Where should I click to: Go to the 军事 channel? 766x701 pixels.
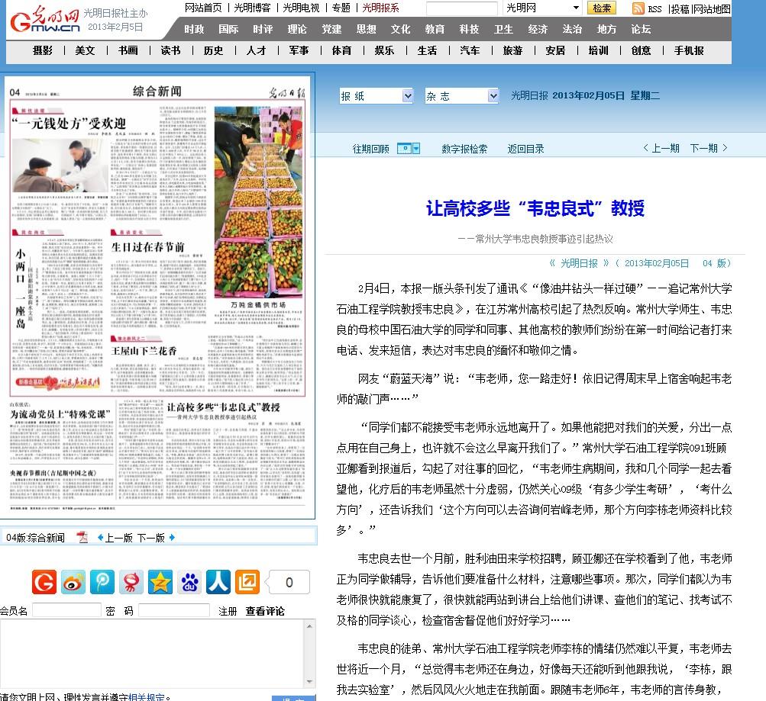pyautogui.click(x=299, y=50)
